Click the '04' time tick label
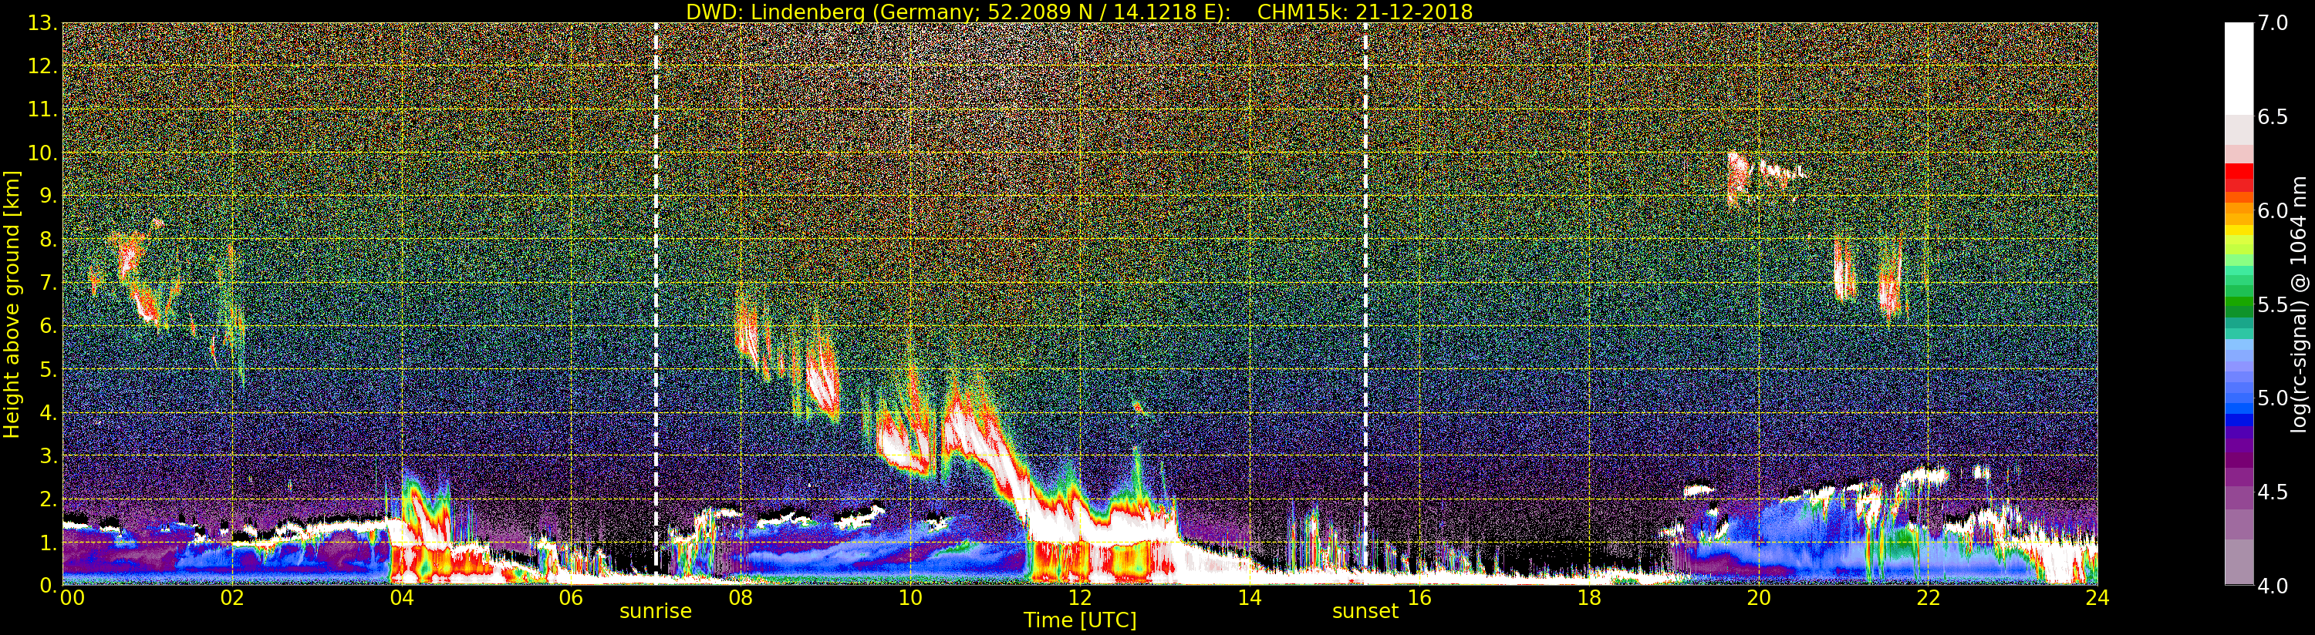The height and width of the screenshot is (635, 2315). [x=402, y=598]
